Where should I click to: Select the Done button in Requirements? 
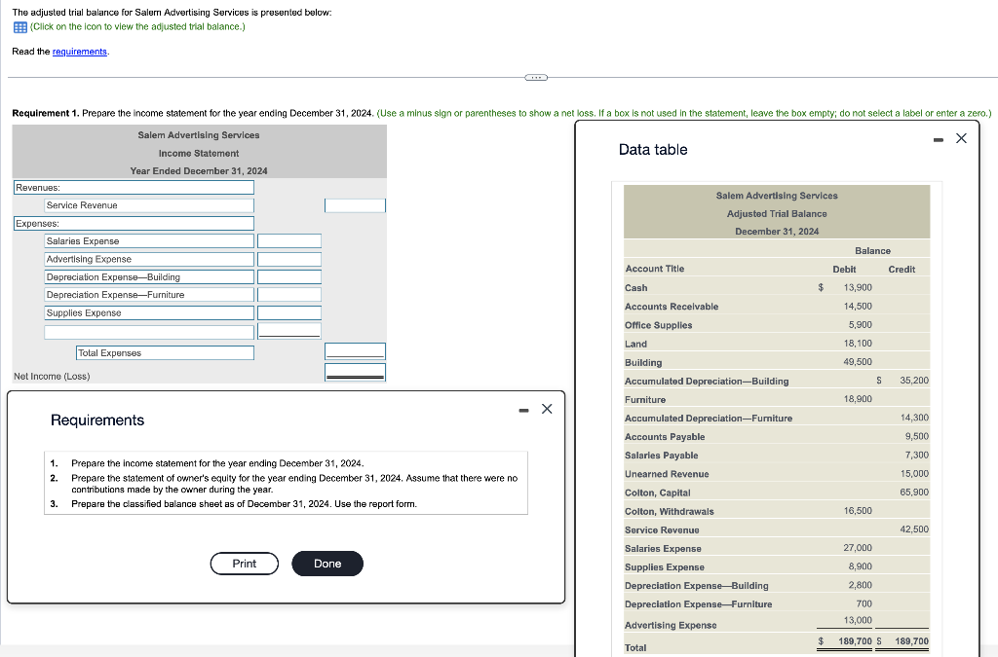(x=327, y=564)
